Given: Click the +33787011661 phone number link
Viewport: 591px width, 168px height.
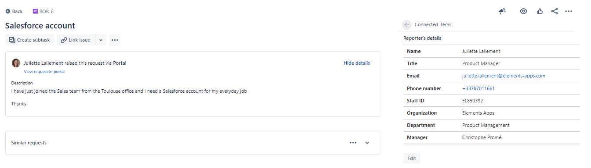Looking at the screenshot, I should [479, 88].
